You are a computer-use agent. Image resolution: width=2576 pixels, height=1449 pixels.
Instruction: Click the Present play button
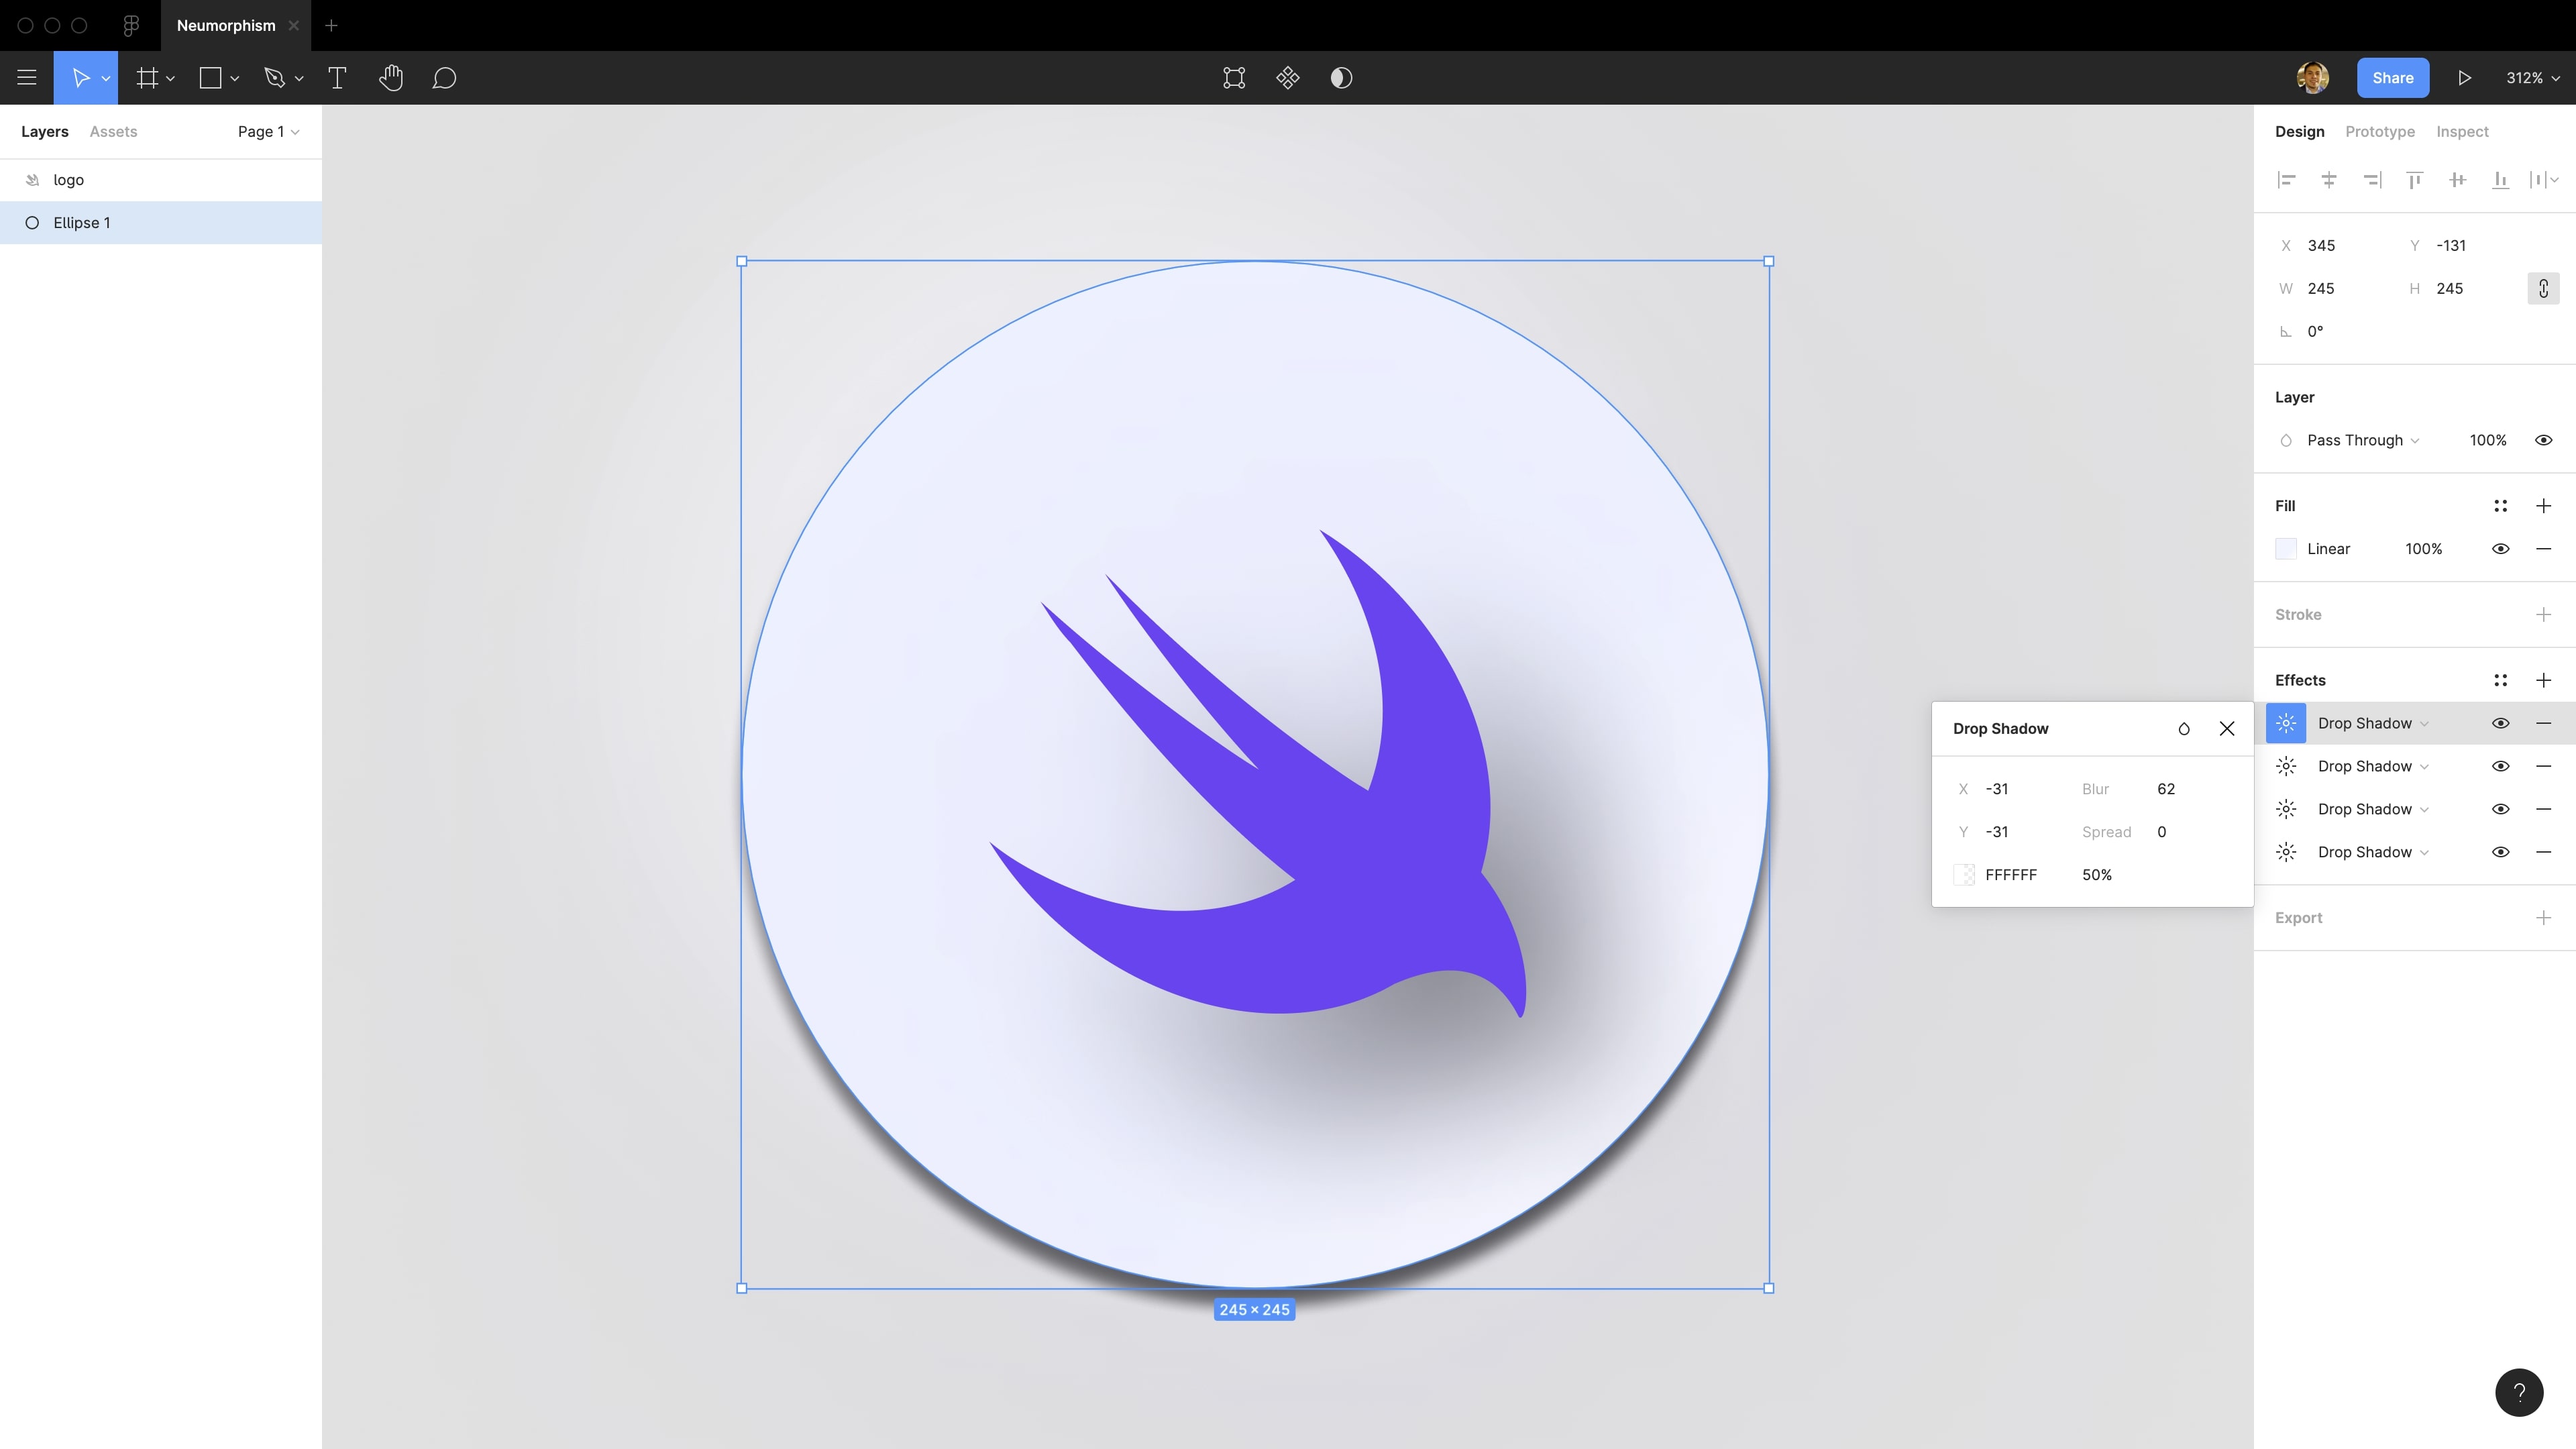2464,78
